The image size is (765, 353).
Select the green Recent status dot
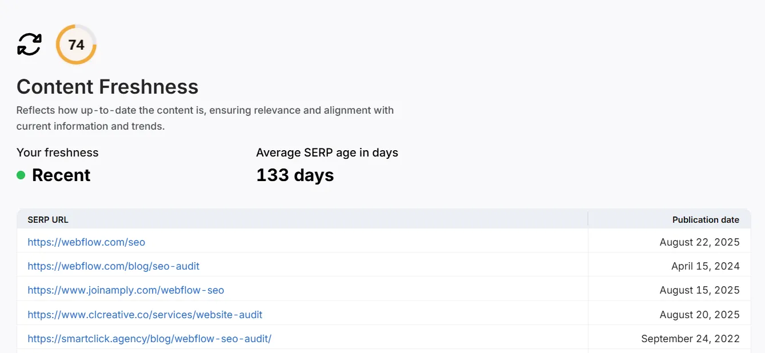[x=21, y=175]
